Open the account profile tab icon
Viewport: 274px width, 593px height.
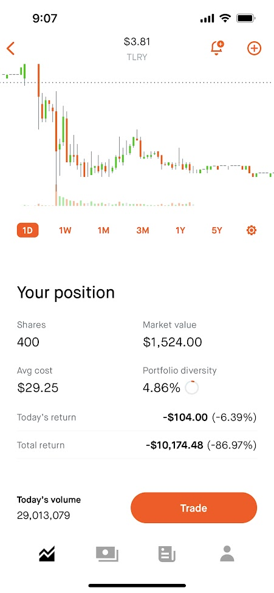pyautogui.click(x=227, y=554)
